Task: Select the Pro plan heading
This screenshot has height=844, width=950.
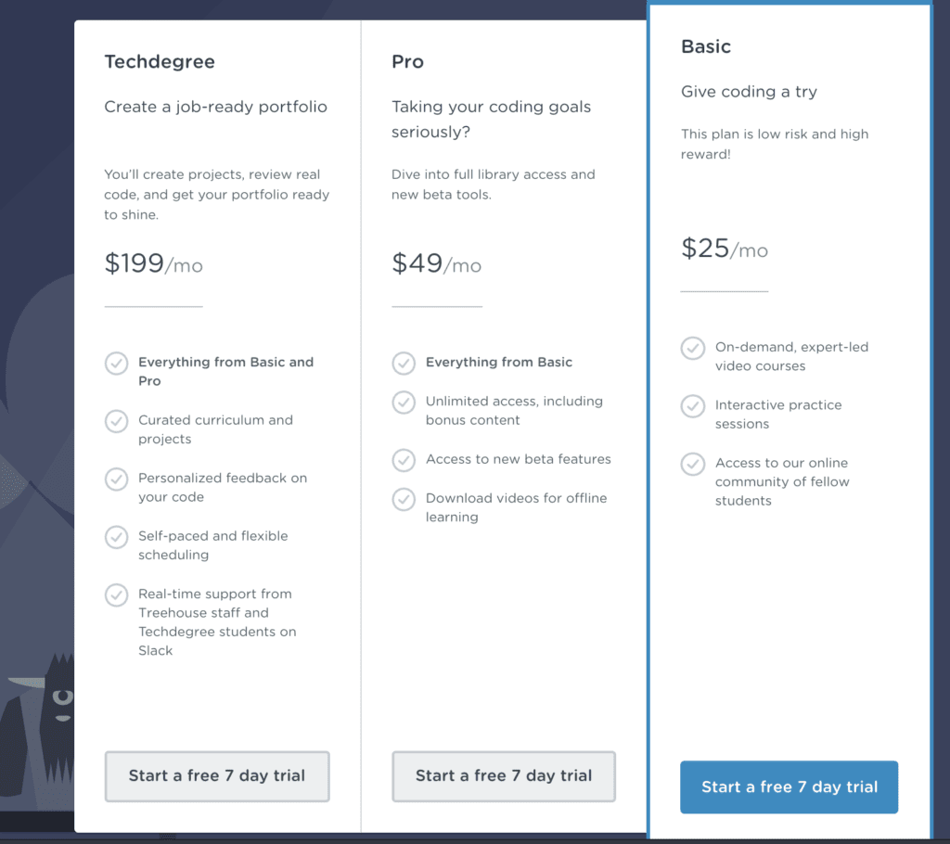Action: (407, 62)
